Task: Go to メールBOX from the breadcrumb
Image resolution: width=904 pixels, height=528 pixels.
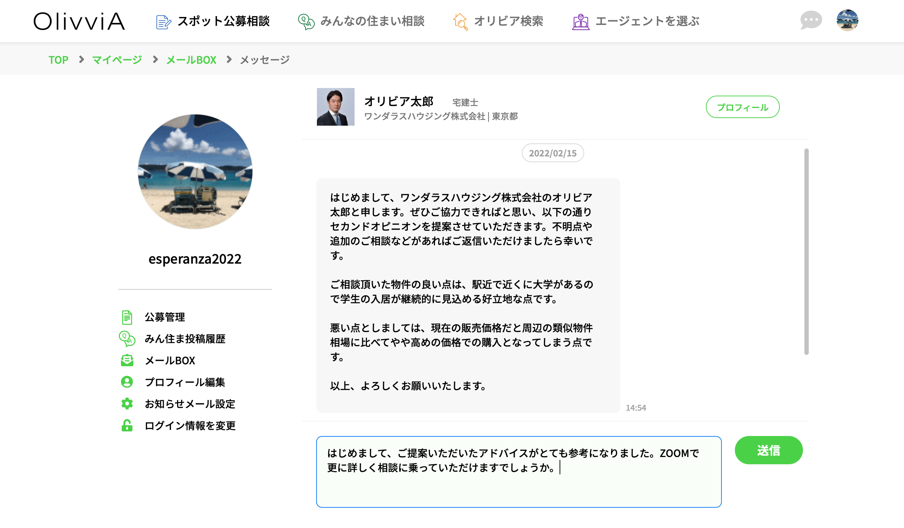Action: coord(191,60)
